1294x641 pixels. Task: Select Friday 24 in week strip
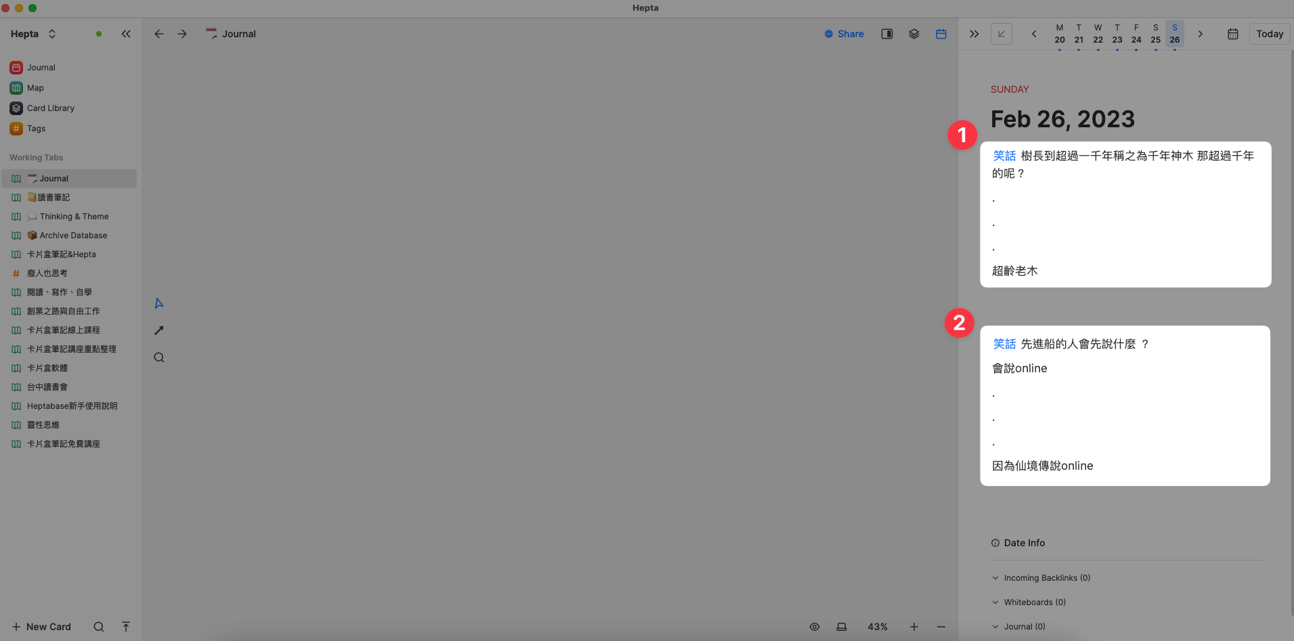[x=1136, y=34]
